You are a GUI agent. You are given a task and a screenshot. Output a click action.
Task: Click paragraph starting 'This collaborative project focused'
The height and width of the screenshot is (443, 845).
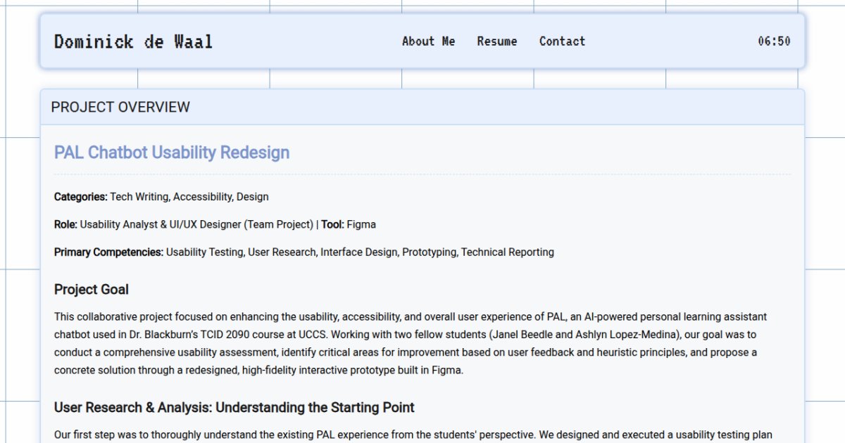point(282,317)
